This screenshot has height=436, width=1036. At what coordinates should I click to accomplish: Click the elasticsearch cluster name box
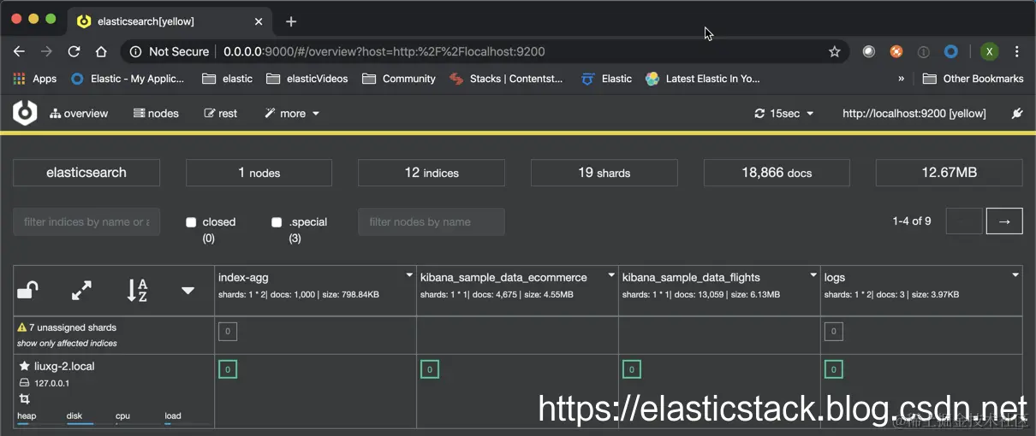tap(86, 173)
